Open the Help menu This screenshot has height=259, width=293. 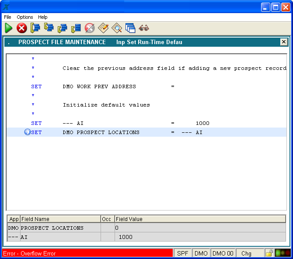tap(42, 17)
